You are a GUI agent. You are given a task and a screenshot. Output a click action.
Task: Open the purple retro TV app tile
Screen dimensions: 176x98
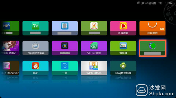tap(65, 48)
